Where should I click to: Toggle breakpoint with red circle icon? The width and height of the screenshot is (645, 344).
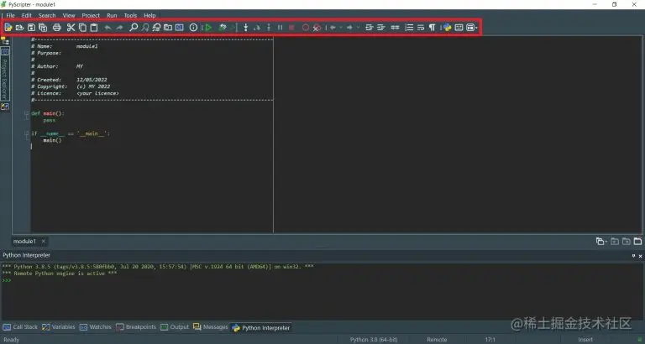(305, 28)
